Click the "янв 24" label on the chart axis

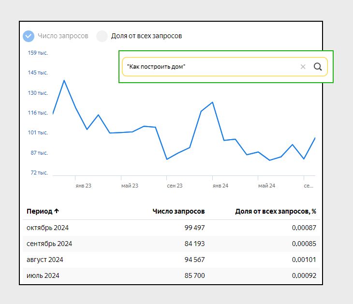coord(221,186)
